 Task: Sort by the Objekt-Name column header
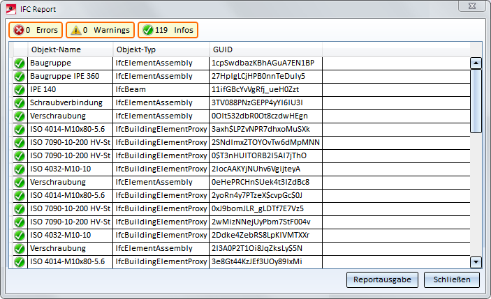click(71, 49)
